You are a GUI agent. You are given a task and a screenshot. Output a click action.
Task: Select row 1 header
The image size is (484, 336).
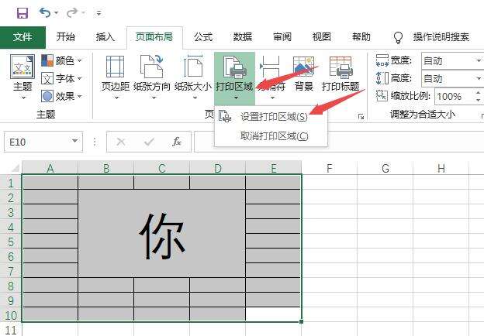(x=11, y=183)
